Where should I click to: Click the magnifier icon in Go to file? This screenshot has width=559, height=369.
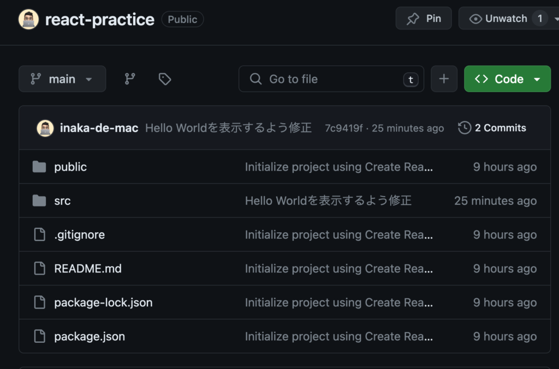pos(255,78)
